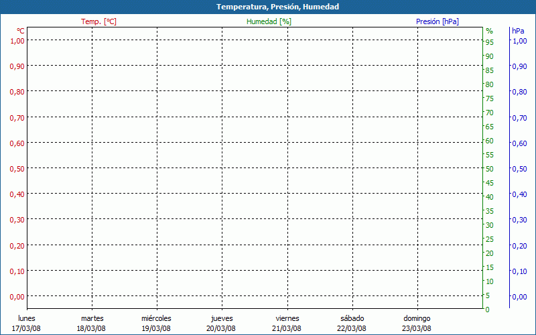Choose the "jueves 20/03/08" date label
536x335 pixels.
(x=222, y=323)
